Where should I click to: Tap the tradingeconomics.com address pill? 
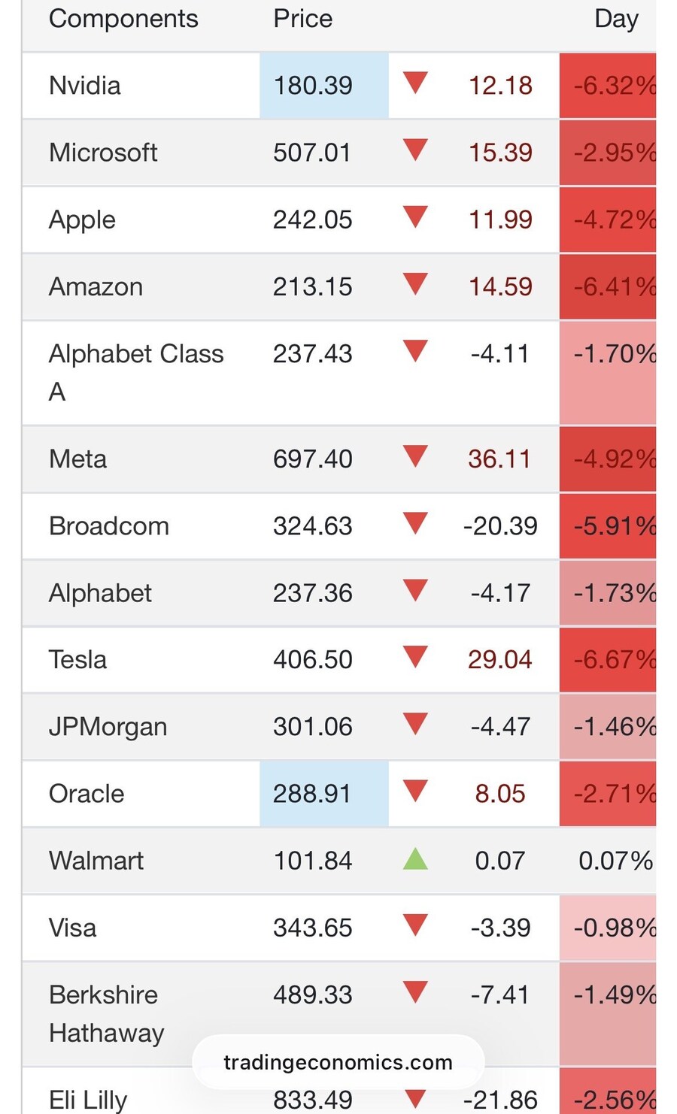point(338,1062)
